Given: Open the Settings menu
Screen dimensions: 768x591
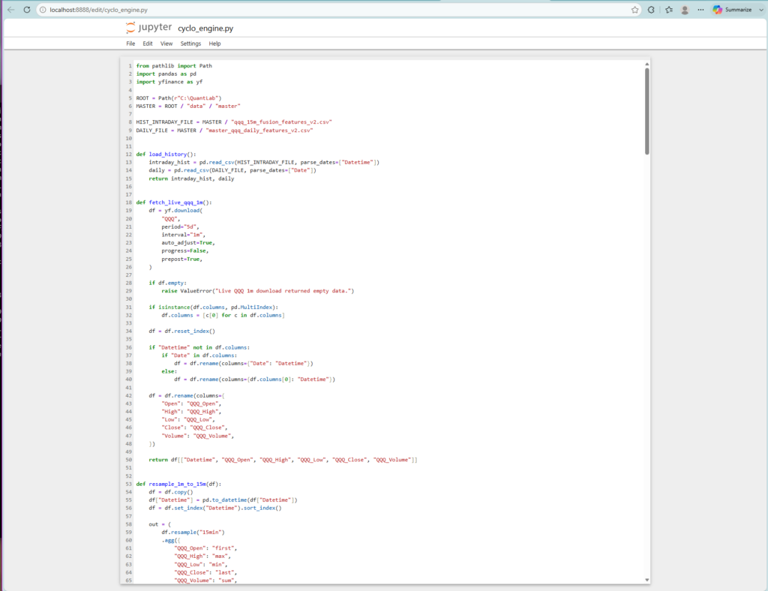Looking at the screenshot, I should click(190, 43).
